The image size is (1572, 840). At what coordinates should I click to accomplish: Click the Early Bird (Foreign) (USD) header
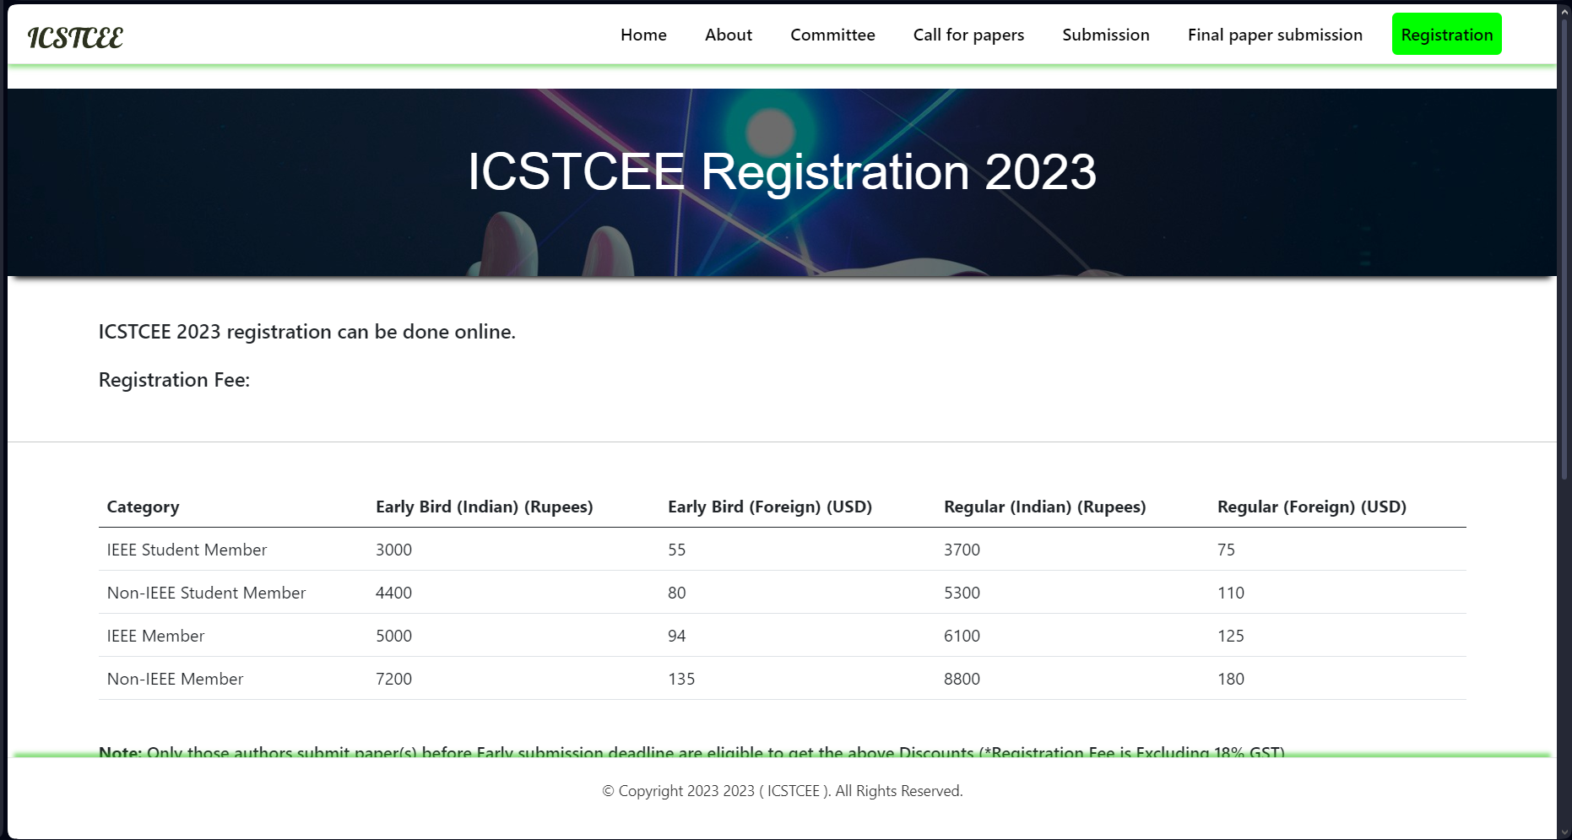pos(770,507)
